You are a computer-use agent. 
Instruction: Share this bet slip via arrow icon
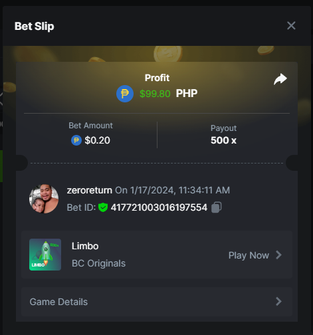[280, 79]
